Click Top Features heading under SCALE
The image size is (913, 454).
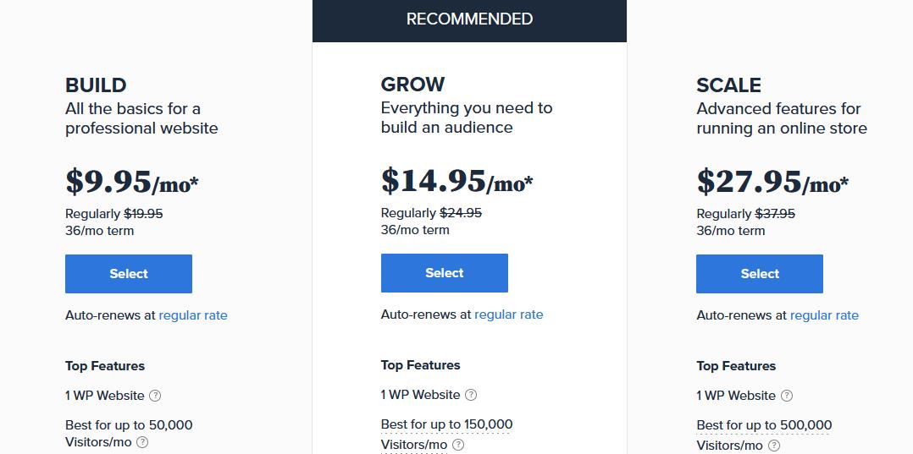click(x=736, y=366)
